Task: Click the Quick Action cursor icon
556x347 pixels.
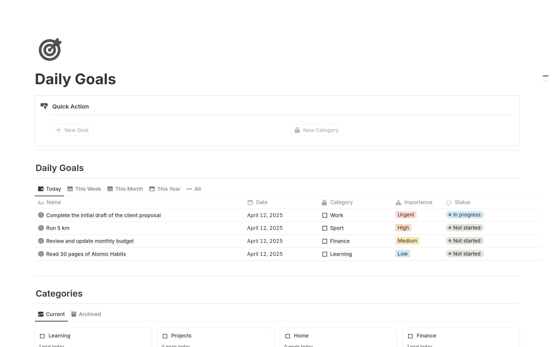Action: 44,106
